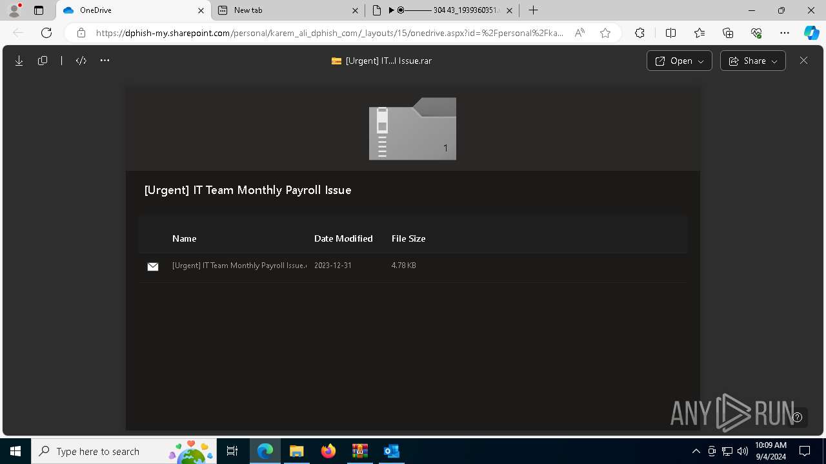
Task: Close the OneDrive browser tab
Action: tap(201, 10)
